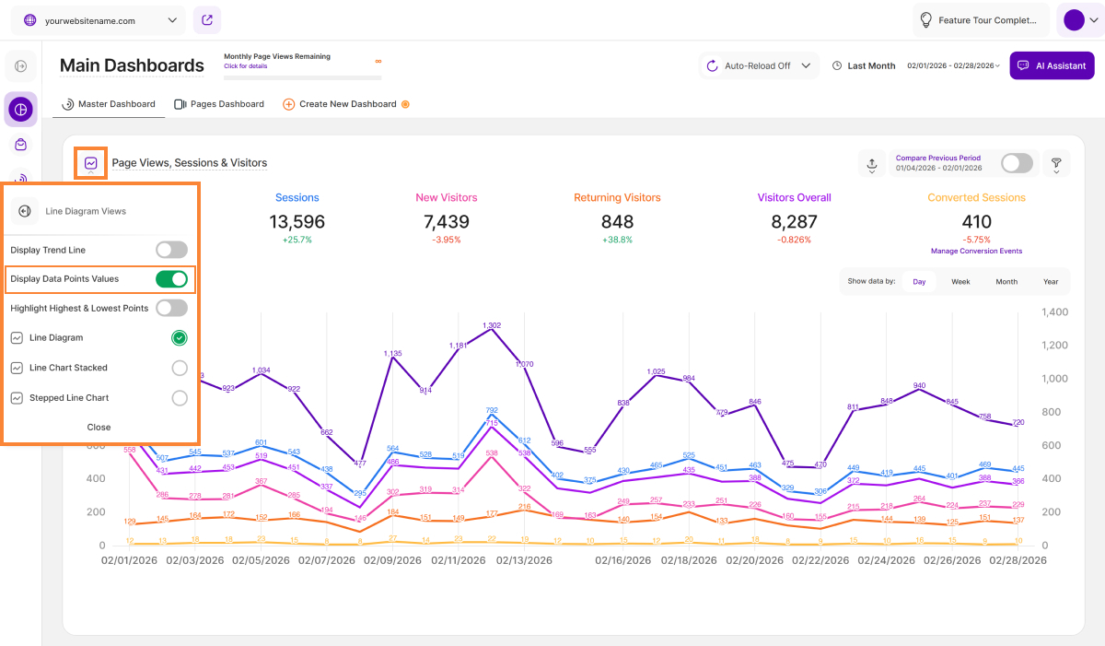
Task: Click the back arrow in Line Diagram Views
Action: [x=25, y=211]
